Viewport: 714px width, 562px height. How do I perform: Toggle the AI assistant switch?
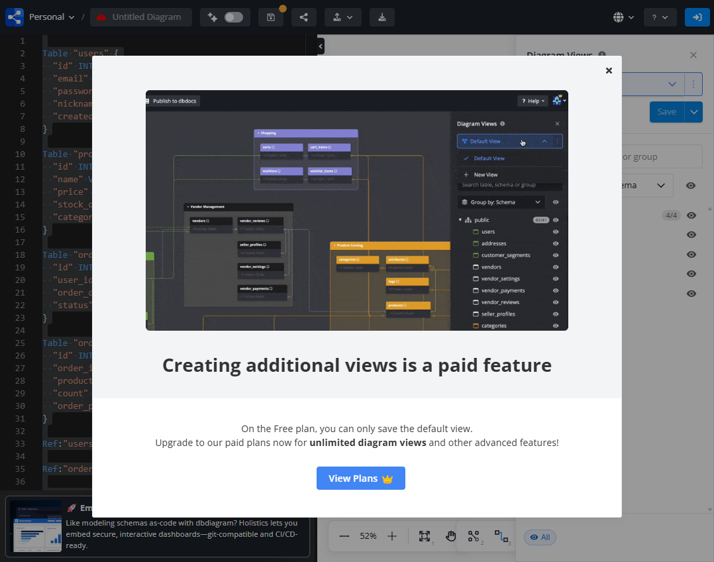234,17
